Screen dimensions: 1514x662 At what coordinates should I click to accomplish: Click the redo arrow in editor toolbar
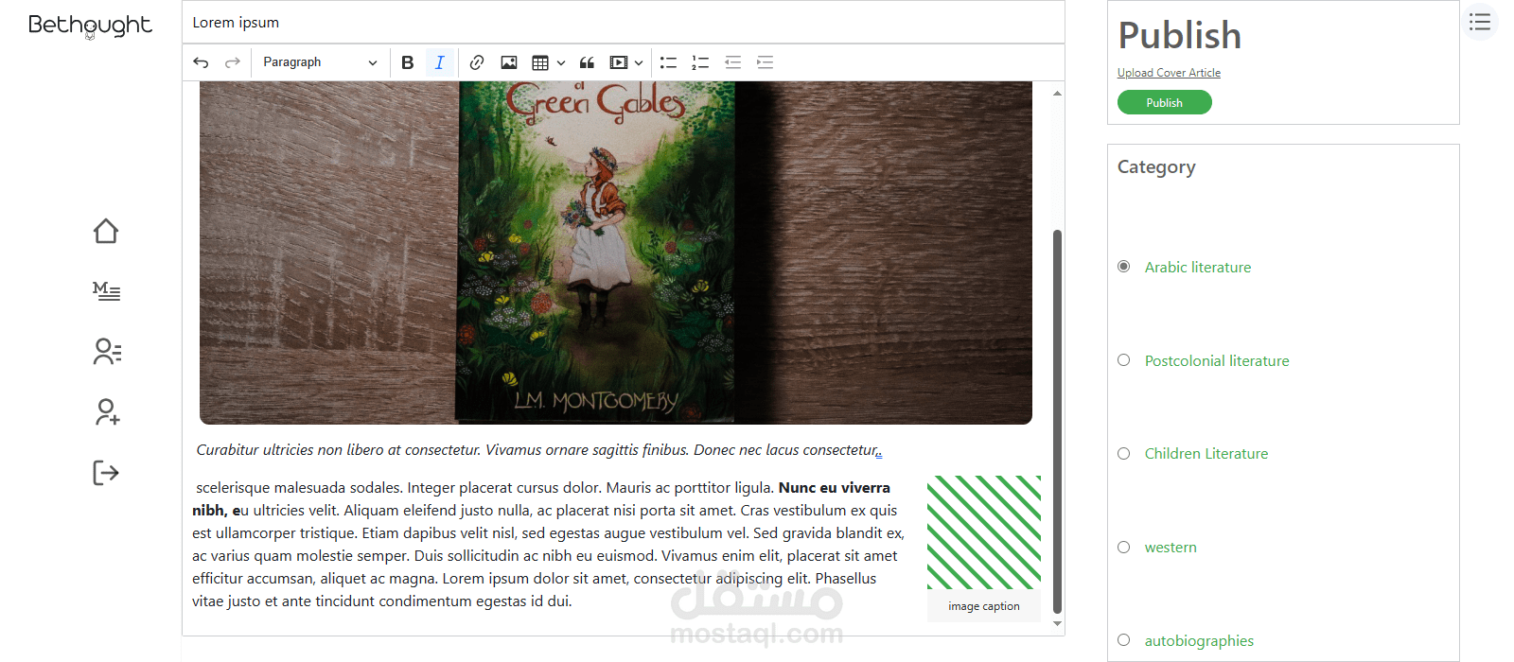click(232, 62)
